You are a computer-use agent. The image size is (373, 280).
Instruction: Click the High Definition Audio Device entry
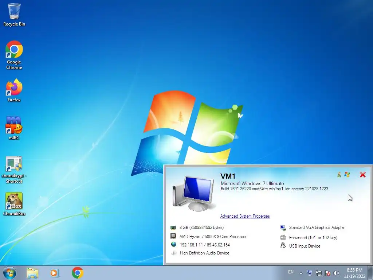click(x=205, y=253)
